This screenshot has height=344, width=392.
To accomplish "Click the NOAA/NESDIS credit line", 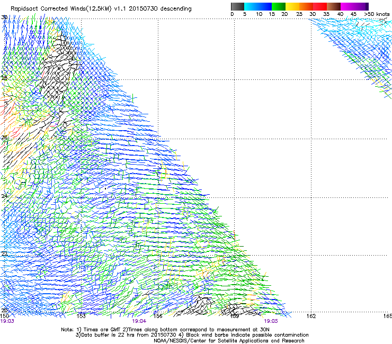I will point(229,341).
